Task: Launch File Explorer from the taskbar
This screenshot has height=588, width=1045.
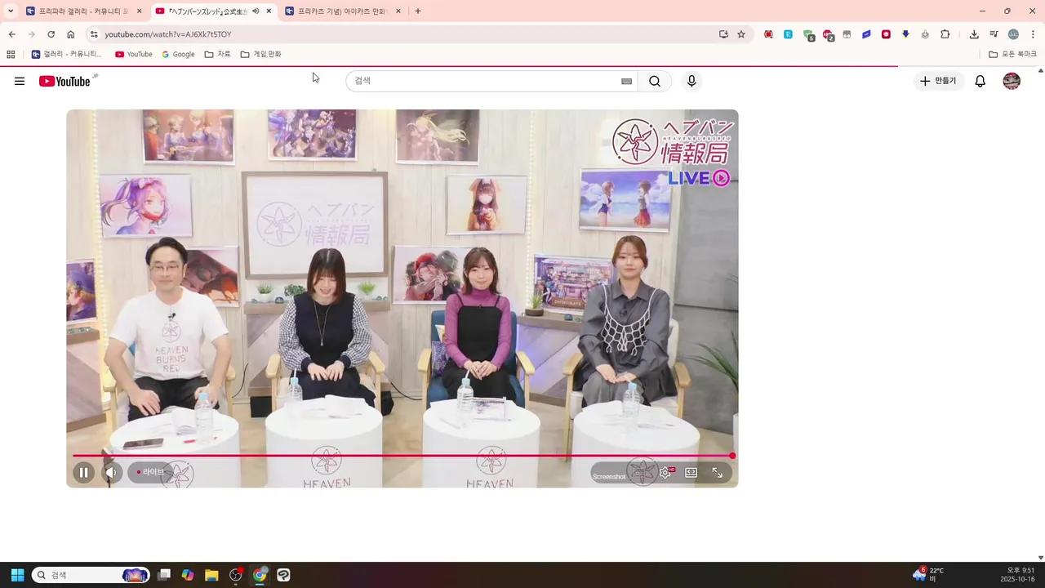Action: (211, 575)
